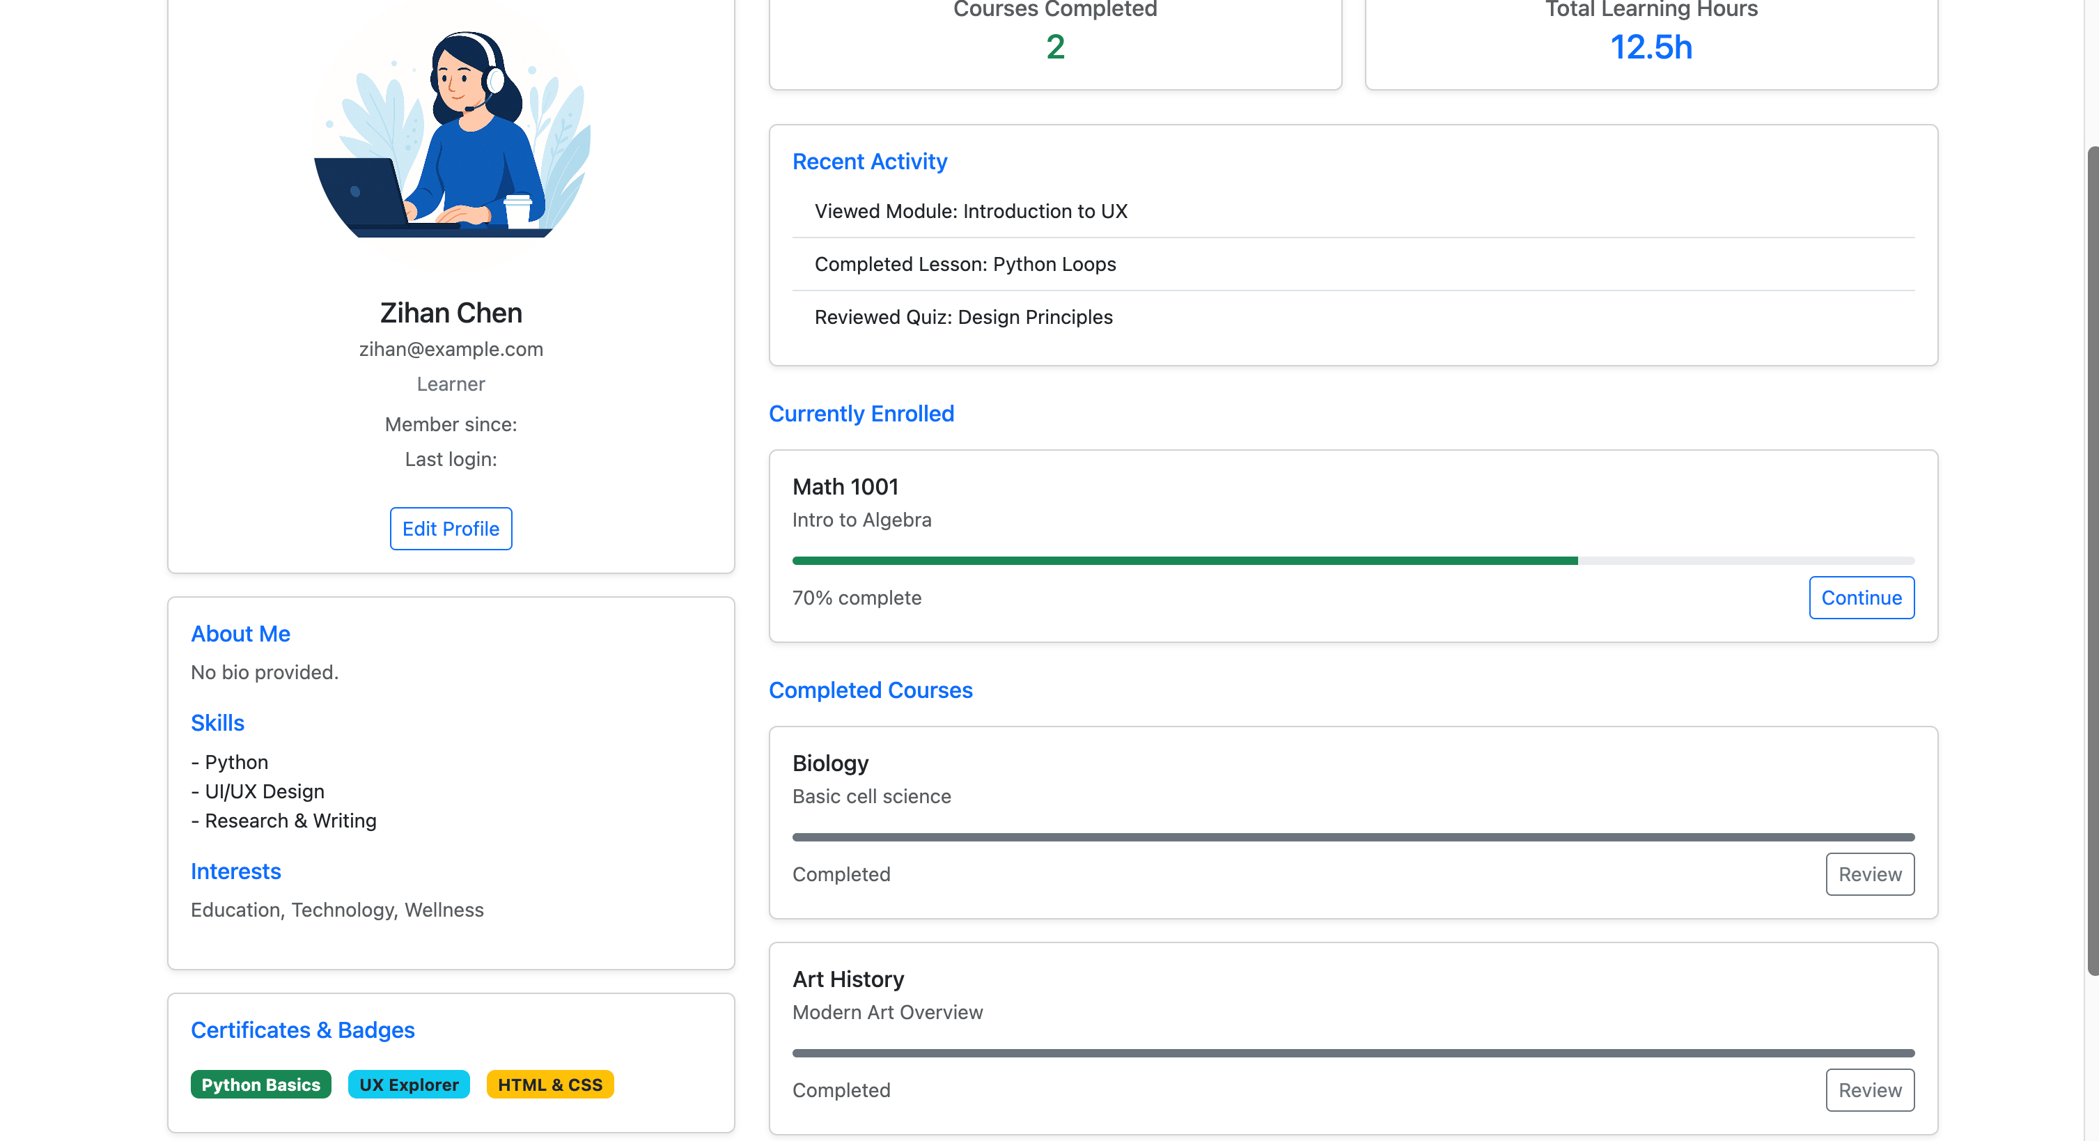Open Viewed Module: Introduction to UX activity

pyautogui.click(x=971, y=211)
